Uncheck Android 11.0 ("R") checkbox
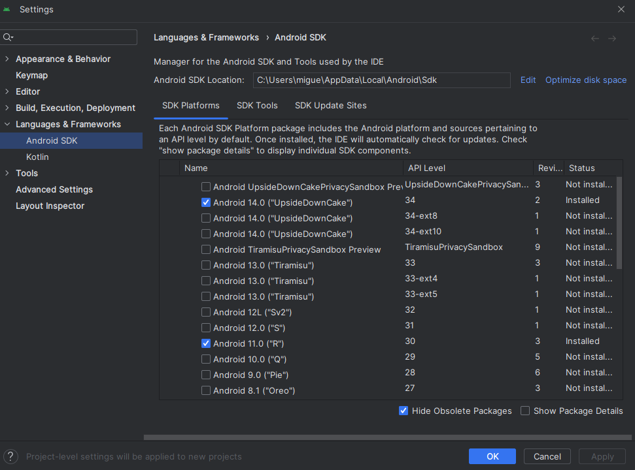The width and height of the screenshot is (635, 470). 206,344
